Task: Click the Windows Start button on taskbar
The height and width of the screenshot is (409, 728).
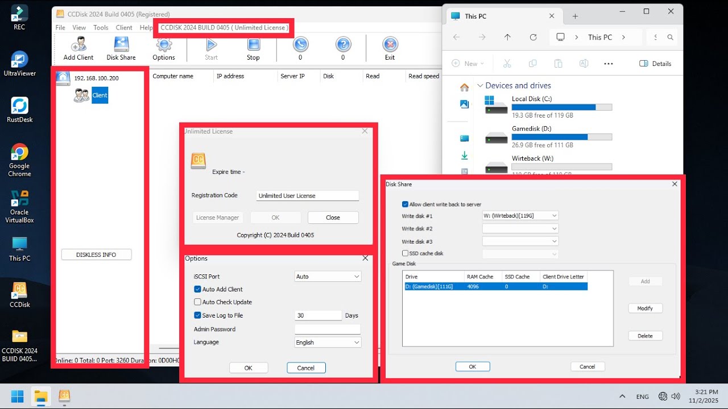Action: pyautogui.click(x=18, y=396)
